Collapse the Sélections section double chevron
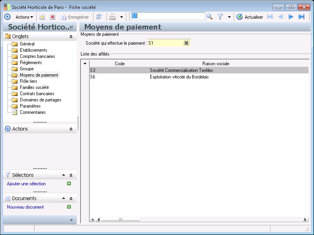 point(71,175)
